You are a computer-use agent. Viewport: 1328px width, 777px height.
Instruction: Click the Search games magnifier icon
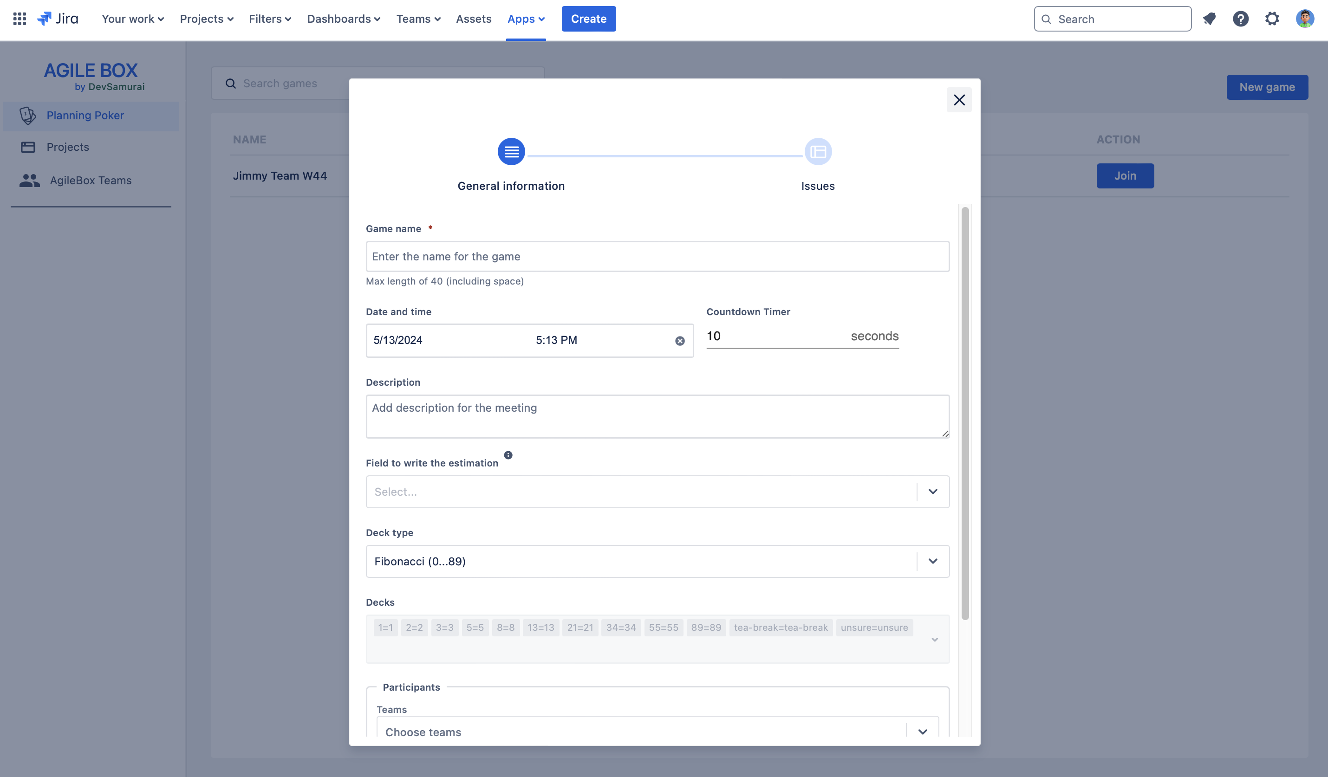(230, 83)
